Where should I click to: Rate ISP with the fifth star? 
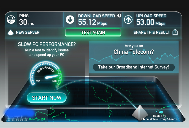coord(26,119)
